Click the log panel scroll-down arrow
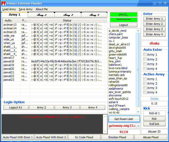 tap(105, 132)
